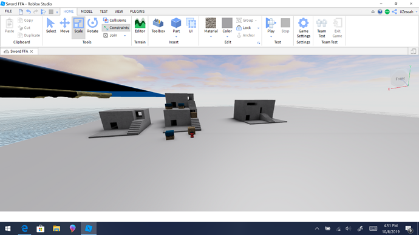The height and width of the screenshot is (235, 419).
Task: Click the New file icon
Action: pyautogui.click(x=21, y=12)
